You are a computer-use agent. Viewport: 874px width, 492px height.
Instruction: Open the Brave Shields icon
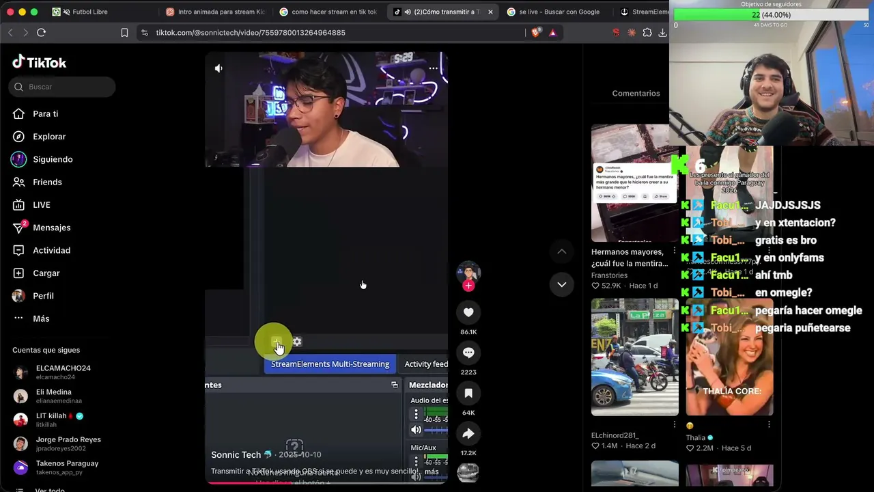coord(537,32)
